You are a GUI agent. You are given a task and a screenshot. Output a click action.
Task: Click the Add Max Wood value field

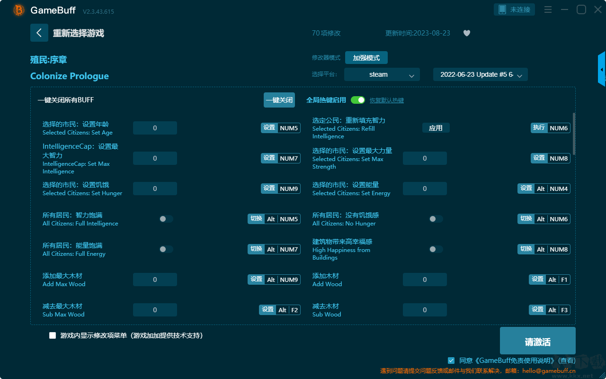[x=155, y=280]
